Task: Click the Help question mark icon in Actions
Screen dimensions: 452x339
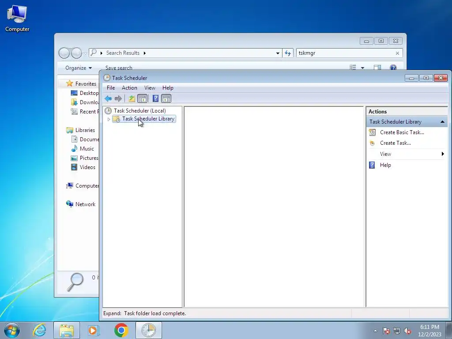Action: (x=372, y=165)
